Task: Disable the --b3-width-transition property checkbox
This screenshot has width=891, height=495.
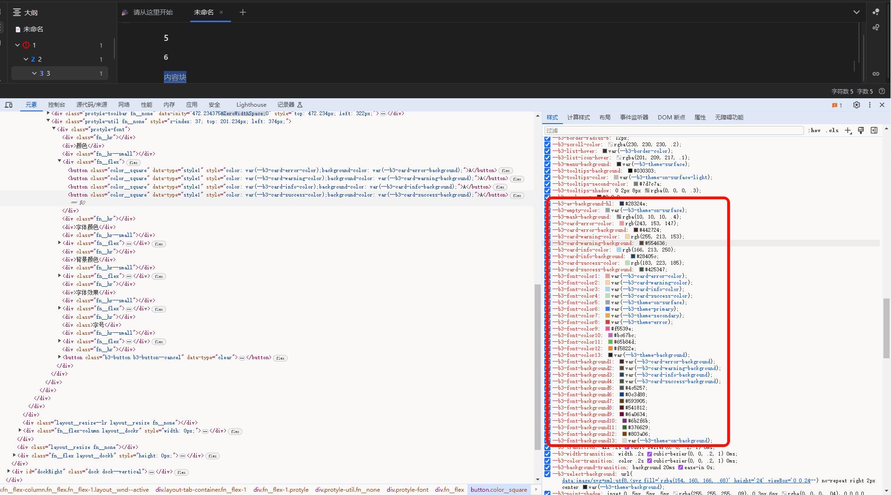Action: click(547, 454)
